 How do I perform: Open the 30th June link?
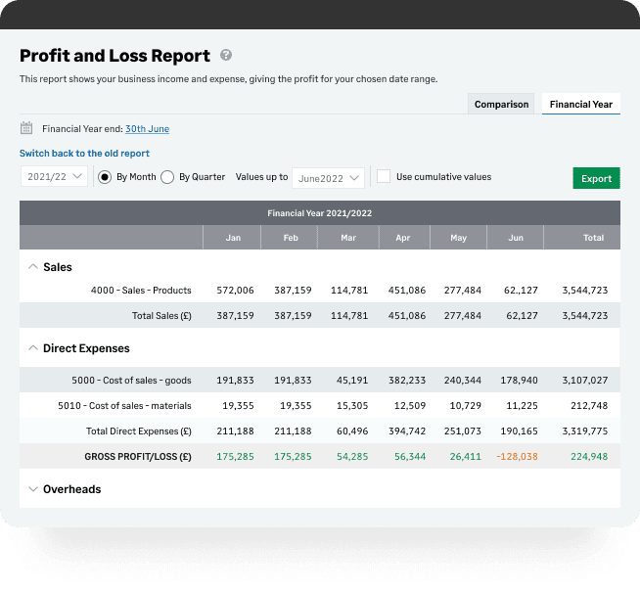pos(148,129)
